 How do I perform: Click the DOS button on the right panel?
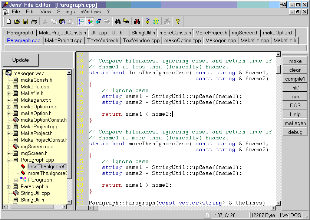coord(295,105)
